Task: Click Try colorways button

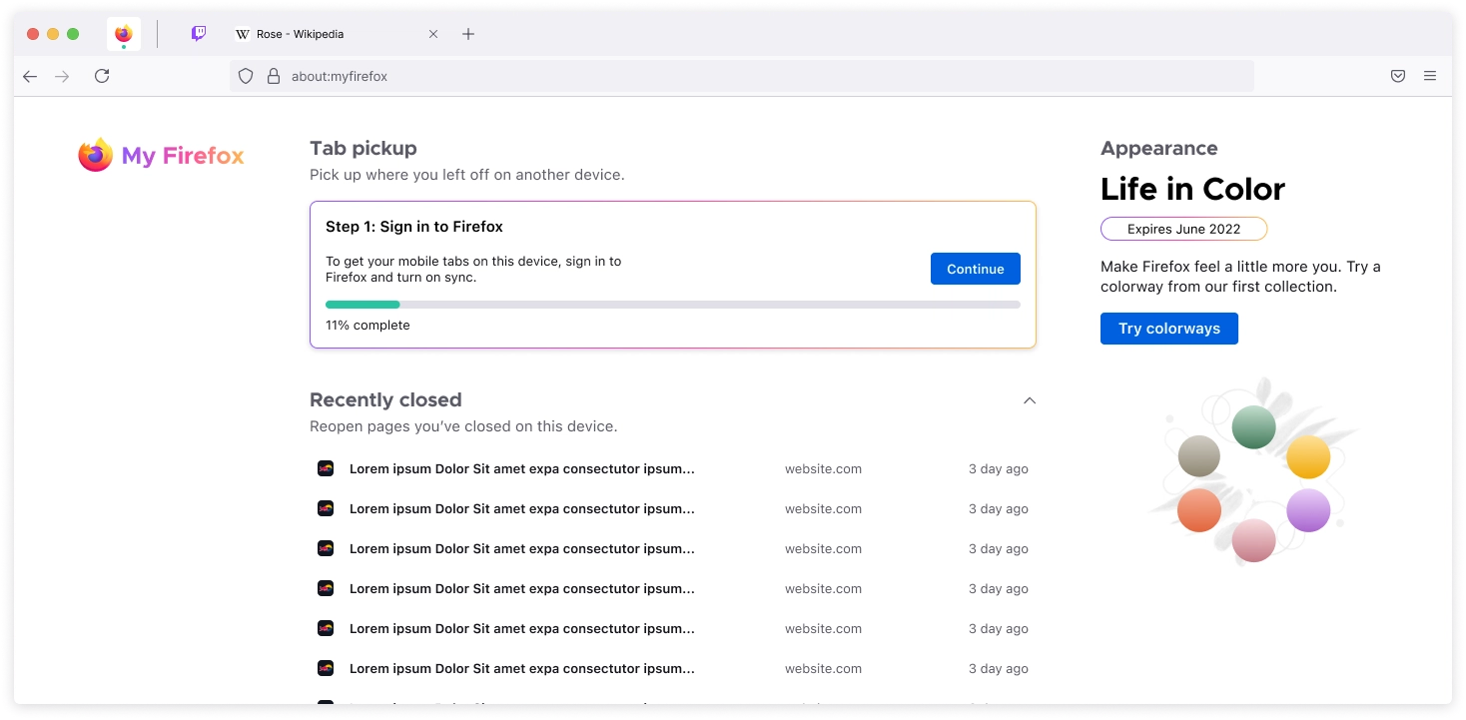Action: [x=1169, y=329]
